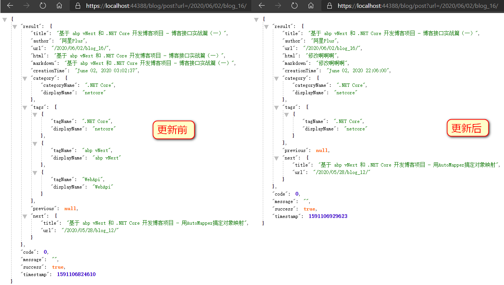504x285 pixels.
Task: Collapse the "result" node in left JSON
Action: coord(15,27)
